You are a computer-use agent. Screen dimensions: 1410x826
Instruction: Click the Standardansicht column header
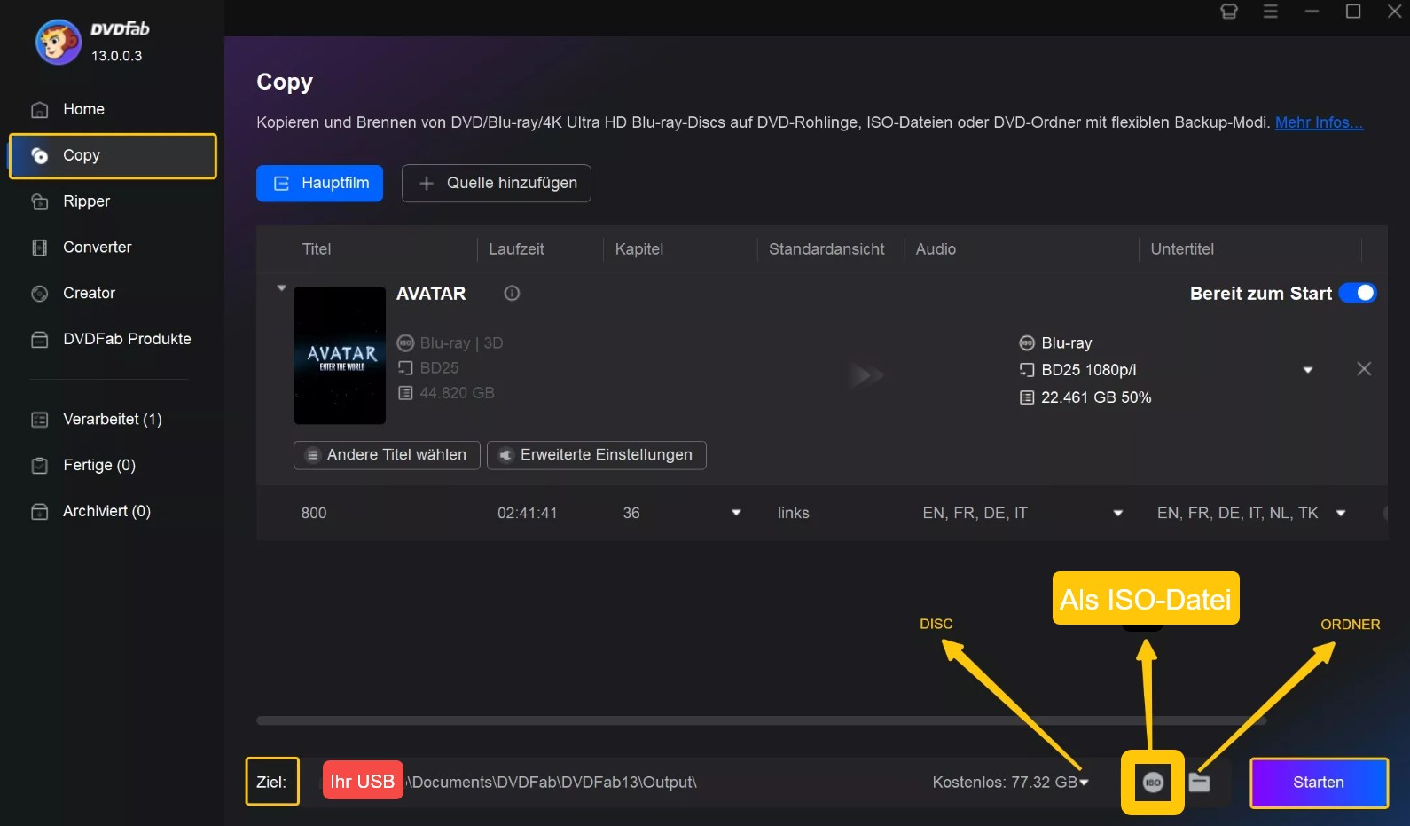point(826,249)
